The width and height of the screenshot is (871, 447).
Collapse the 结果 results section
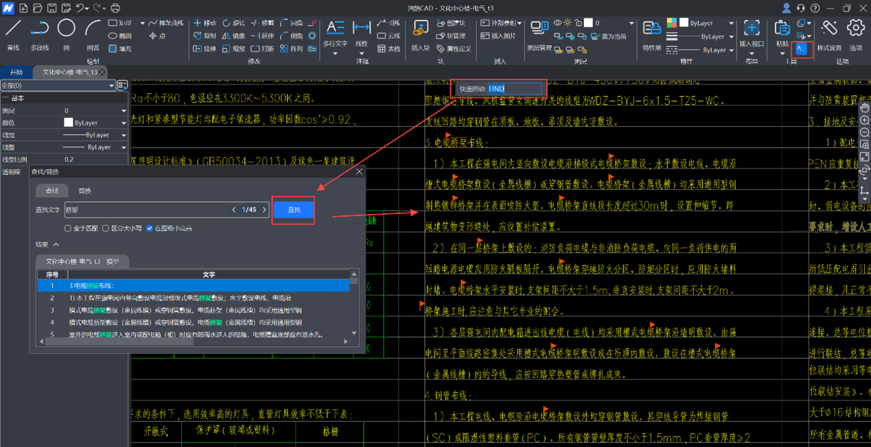56,245
